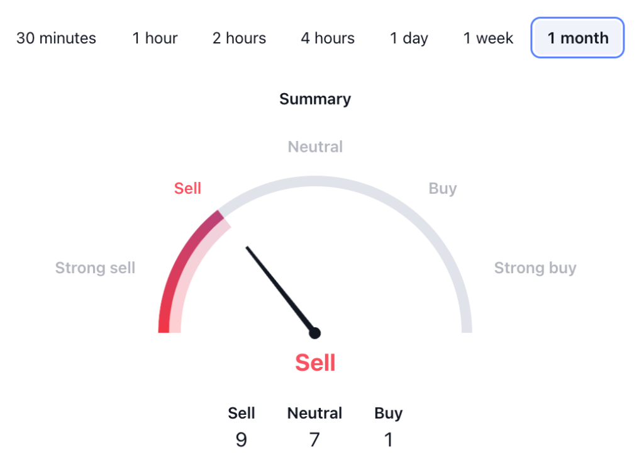Select the 1 day timeframe

(x=409, y=38)
